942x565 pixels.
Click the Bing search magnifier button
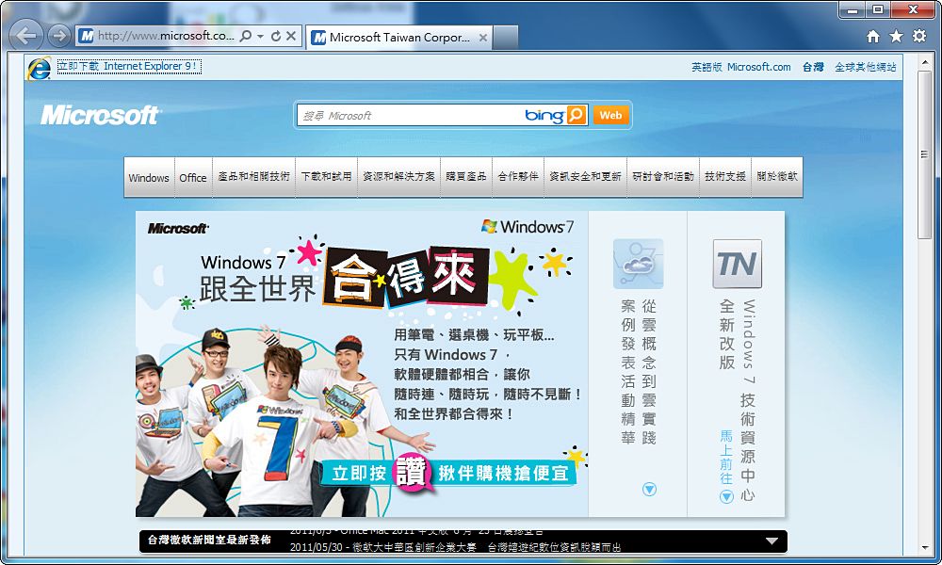[576, 115]
